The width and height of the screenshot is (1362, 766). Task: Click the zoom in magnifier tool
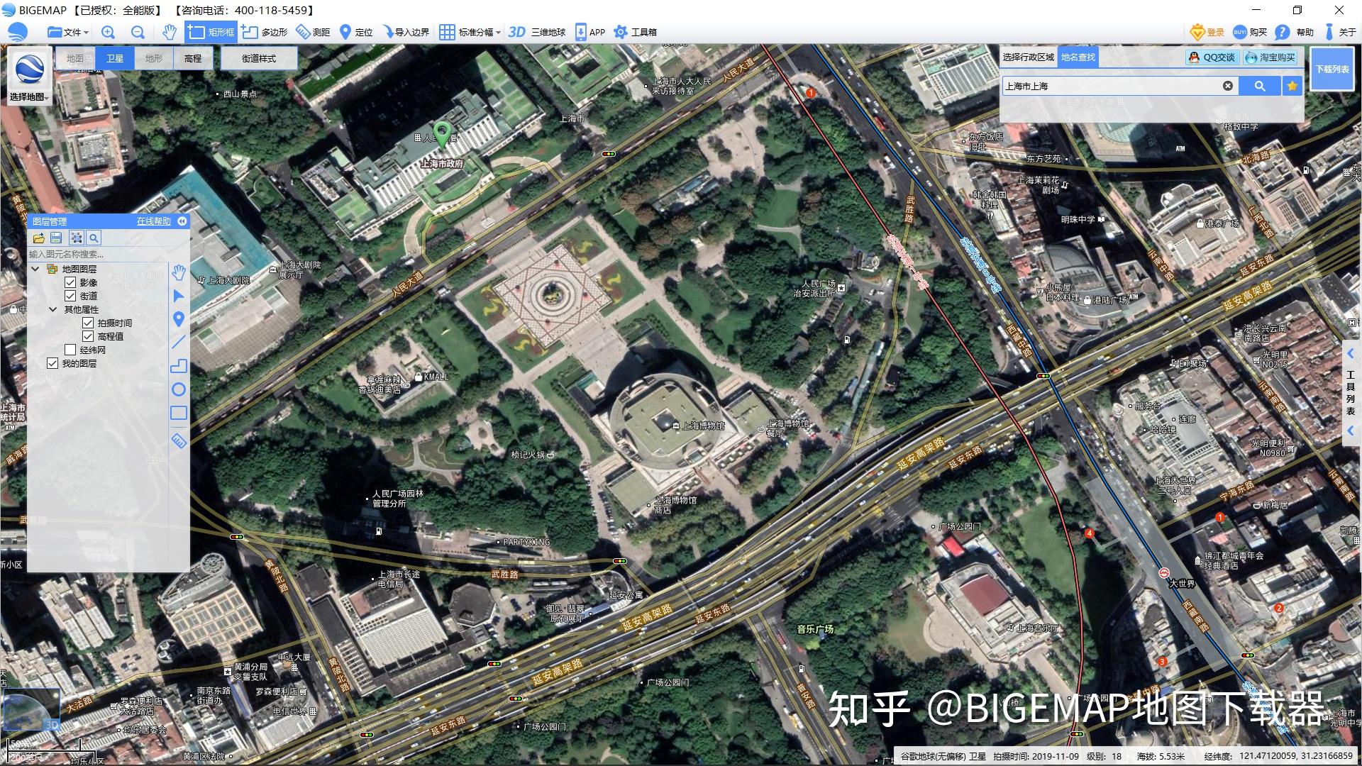(108, 32)
